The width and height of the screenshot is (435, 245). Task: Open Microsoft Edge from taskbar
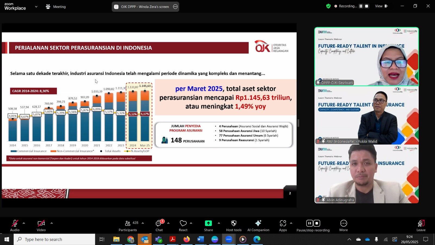[x=257, y=239]
